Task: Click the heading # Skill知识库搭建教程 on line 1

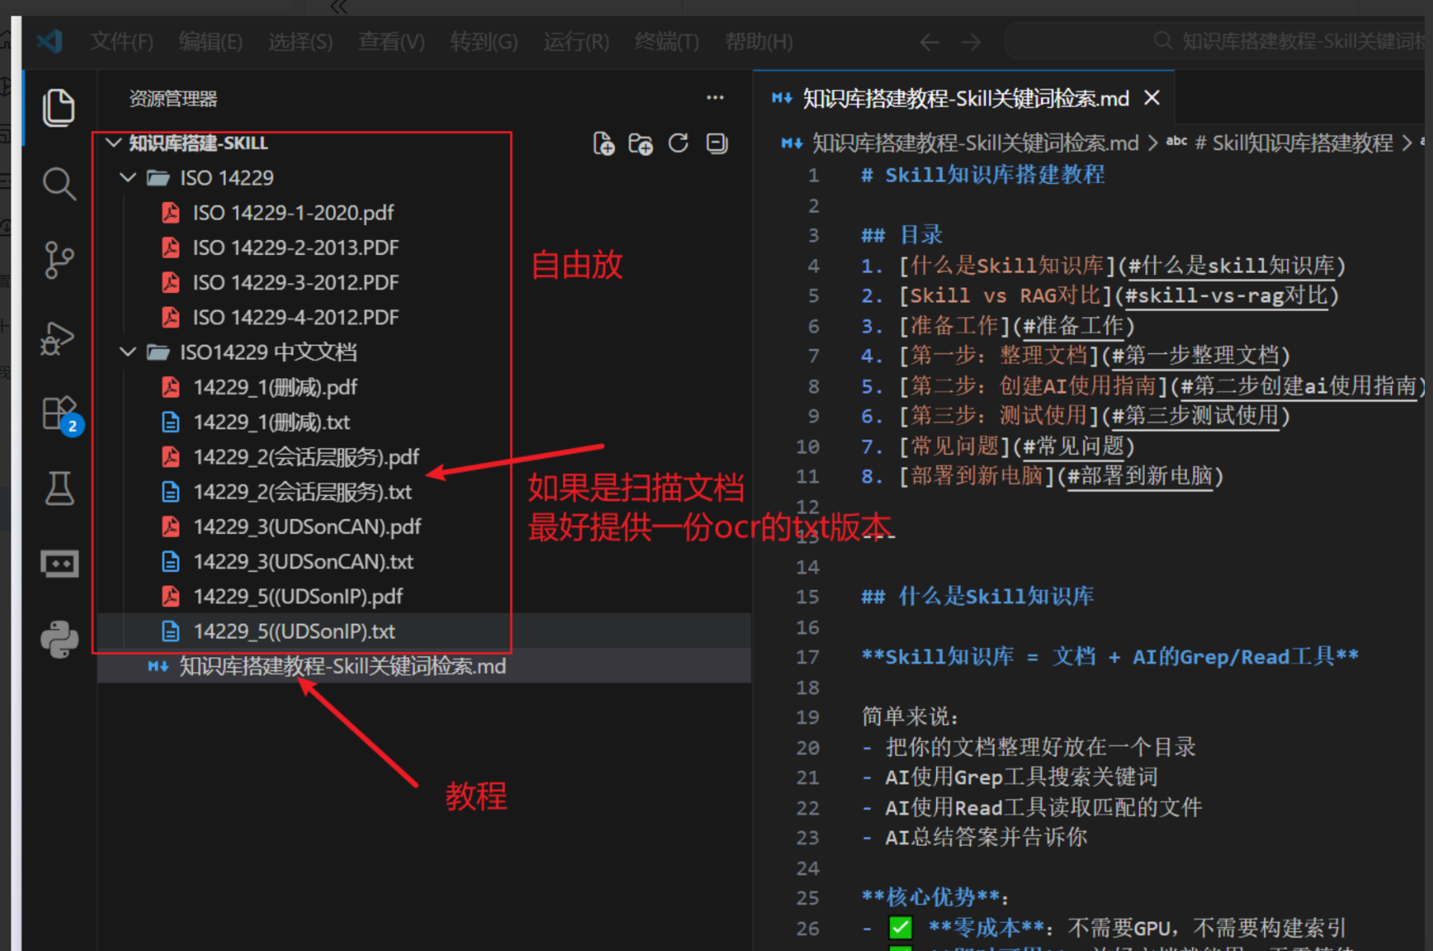Action: click(x=983, y=175)
